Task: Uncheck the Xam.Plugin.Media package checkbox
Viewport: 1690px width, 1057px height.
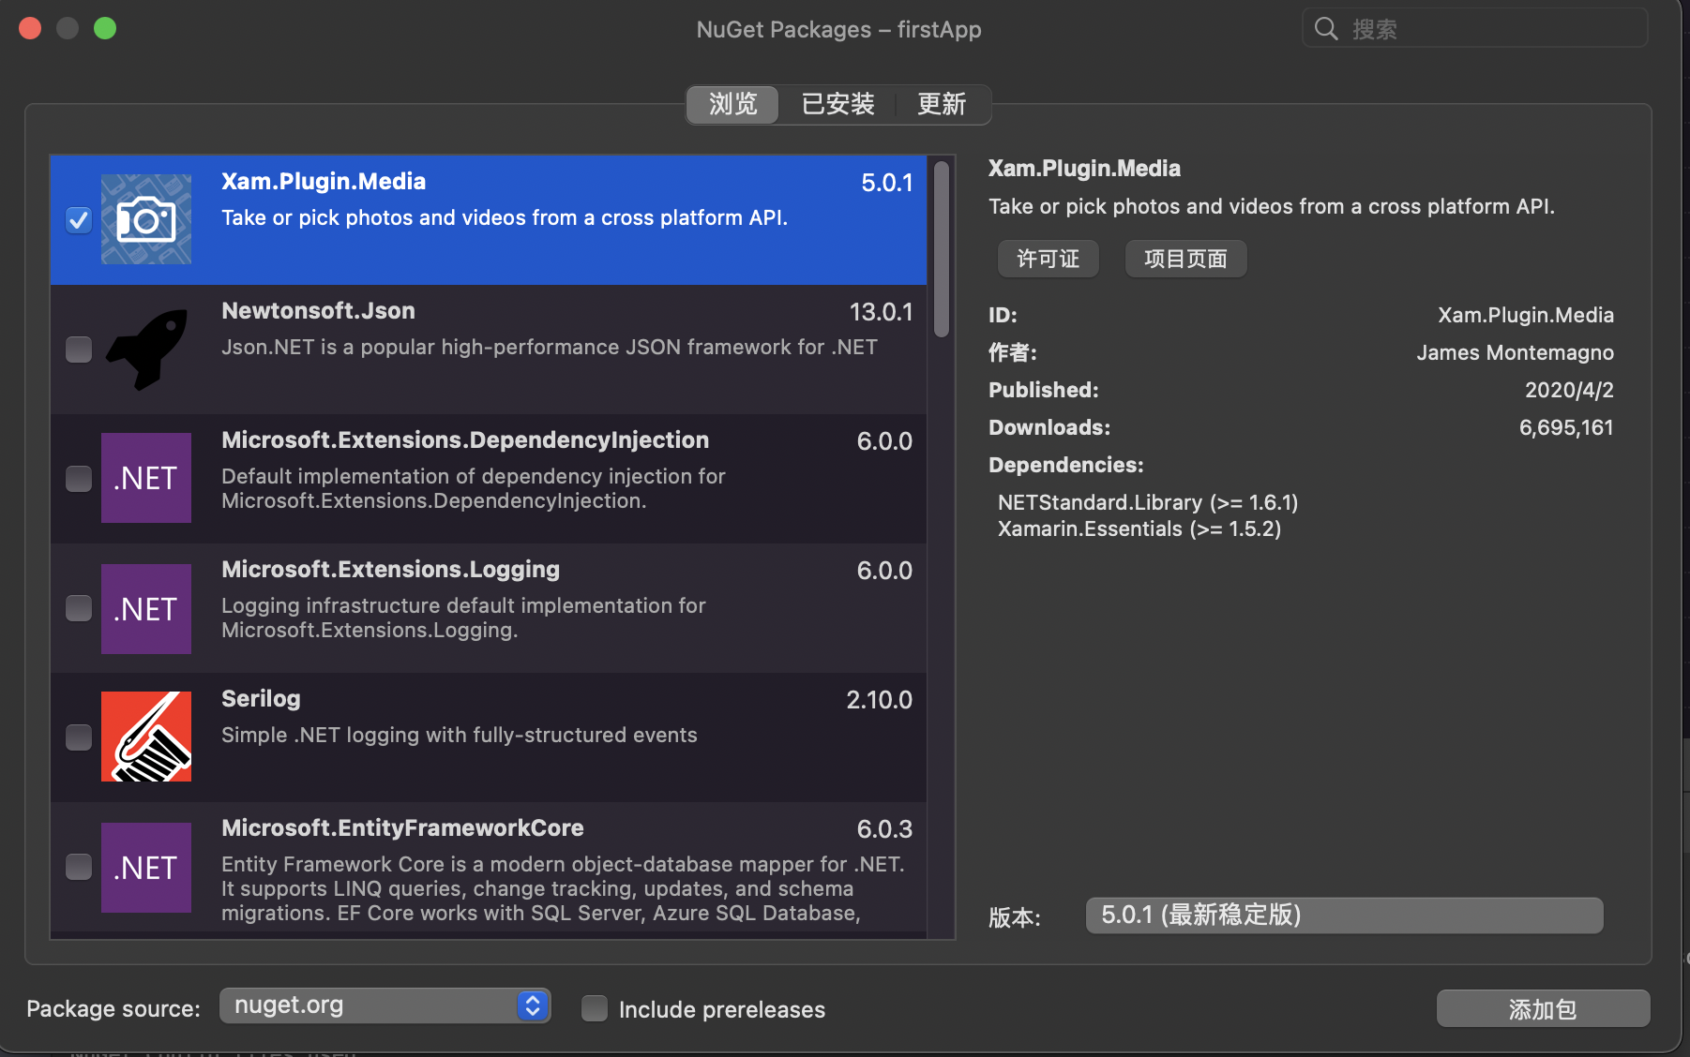Action: pyautogui.click(x=79, y=220)
